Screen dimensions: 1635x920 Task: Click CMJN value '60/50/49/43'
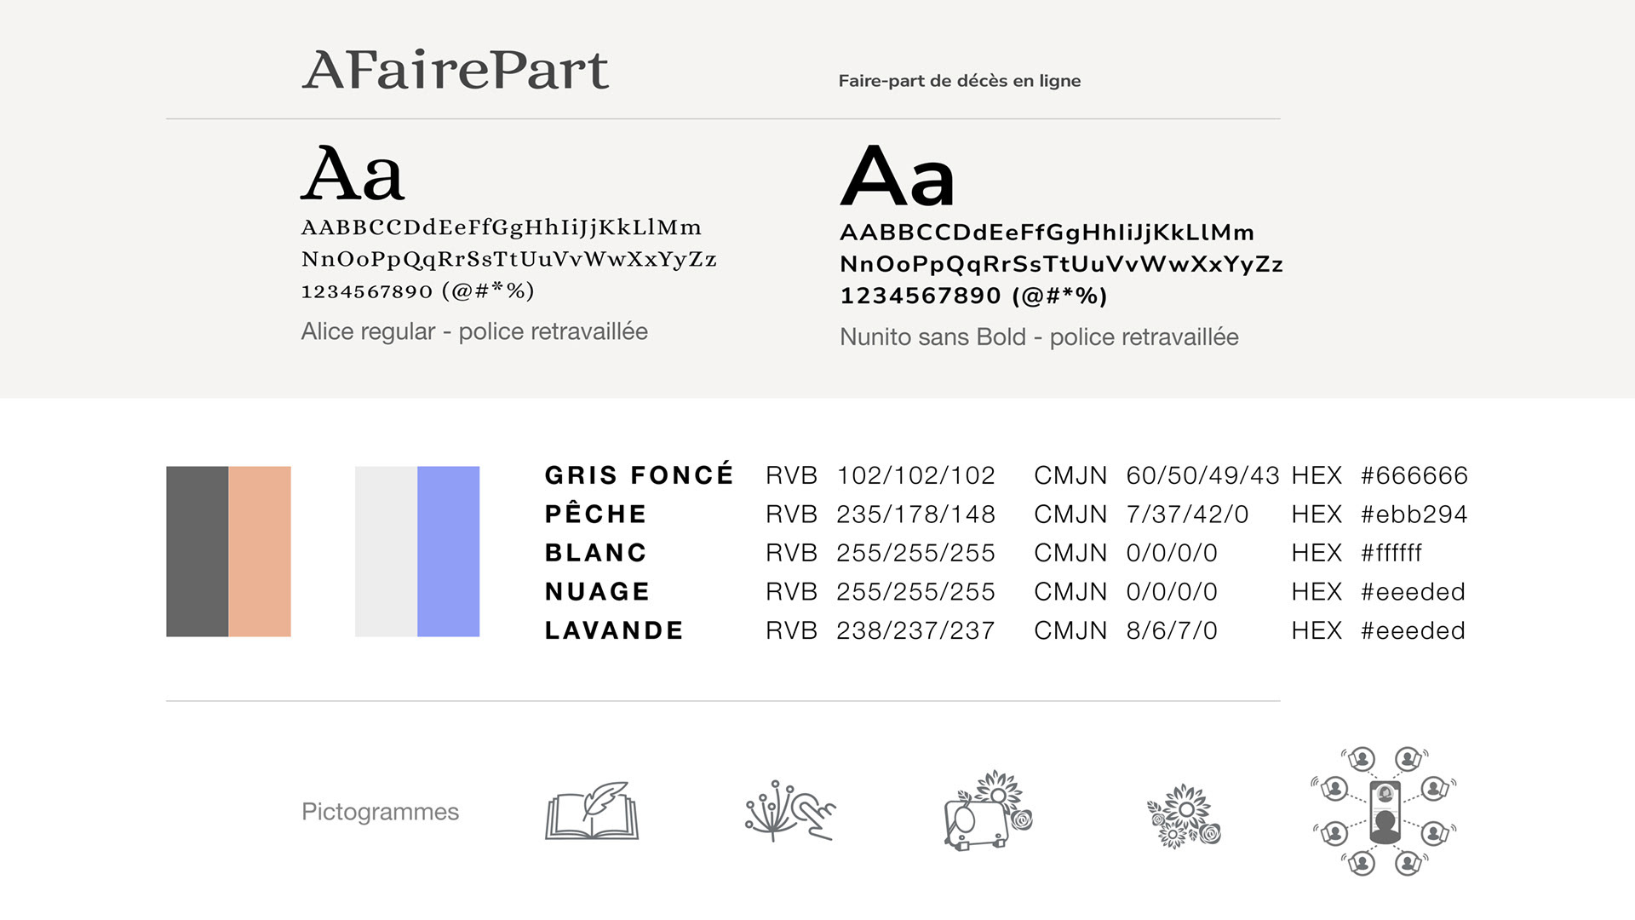(1202, 475)
